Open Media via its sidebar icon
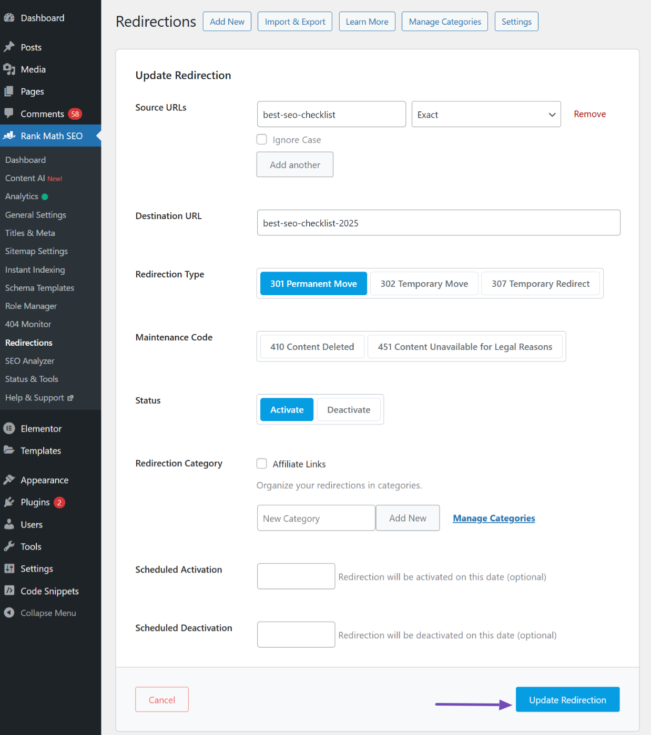The width and height of the screenshot is (651, 735). (9, 69)
